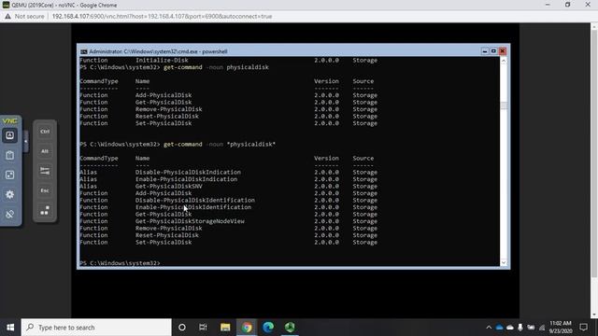Click the Get-PhysicalDiskSNV alias row
The image size is (598, 336).
tap(228, 187)
